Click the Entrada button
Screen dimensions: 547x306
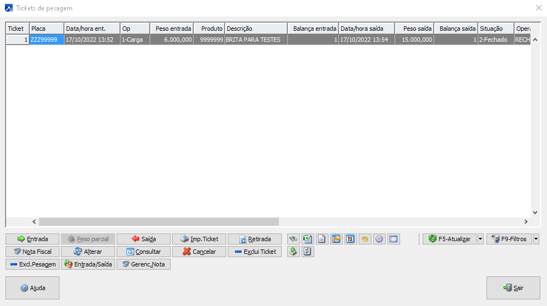[x=32, y=239]
